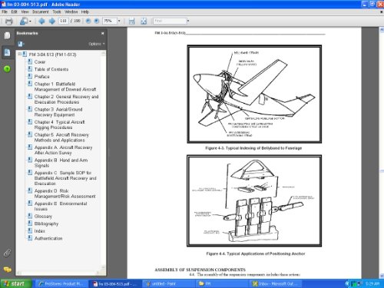This screenshot has width=384, height=288.
Task: Open the Find options dropdown arrow
Action: 188,21
